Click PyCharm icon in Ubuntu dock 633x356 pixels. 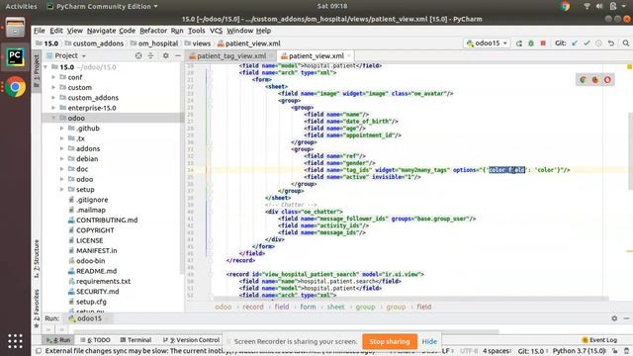tap(15, 57)
